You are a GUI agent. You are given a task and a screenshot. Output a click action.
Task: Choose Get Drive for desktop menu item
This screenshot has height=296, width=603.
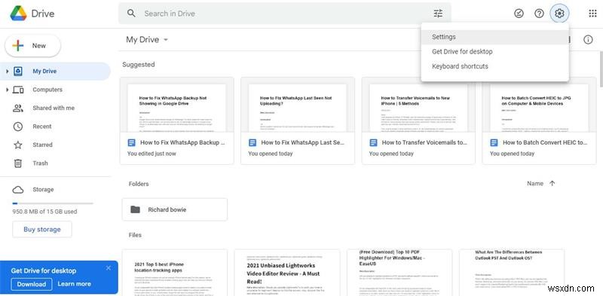coord(495,51)
